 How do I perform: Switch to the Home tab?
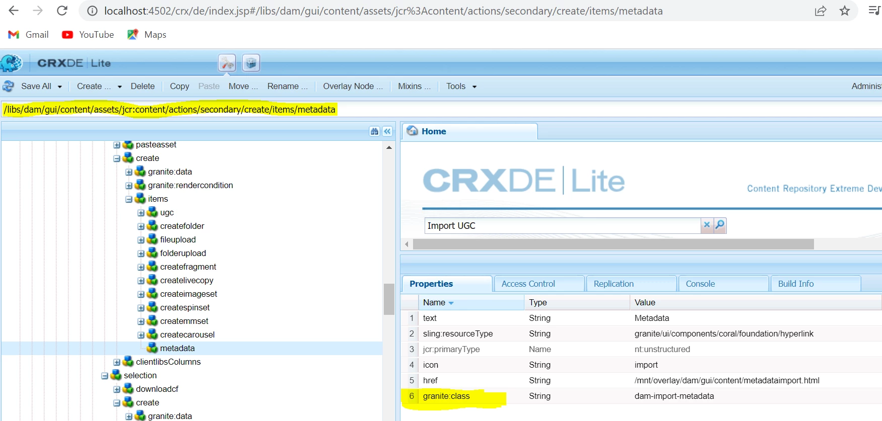(x=469, y=131)
